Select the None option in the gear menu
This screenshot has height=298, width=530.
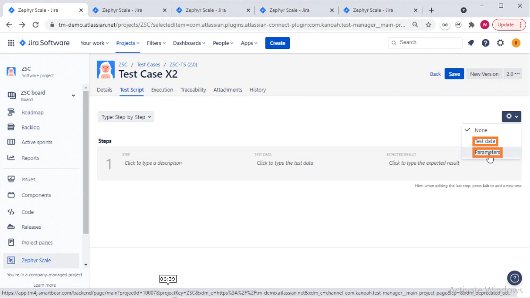(x=481, y=130)
